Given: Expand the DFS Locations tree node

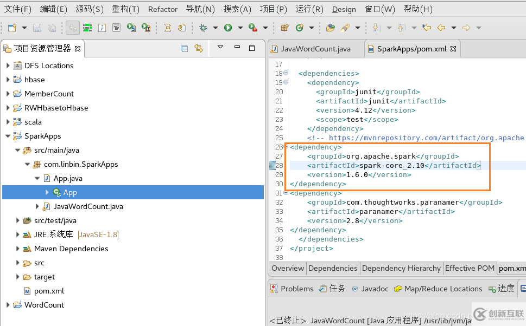Looking at the screenshot, I should [x=8, y=66].
